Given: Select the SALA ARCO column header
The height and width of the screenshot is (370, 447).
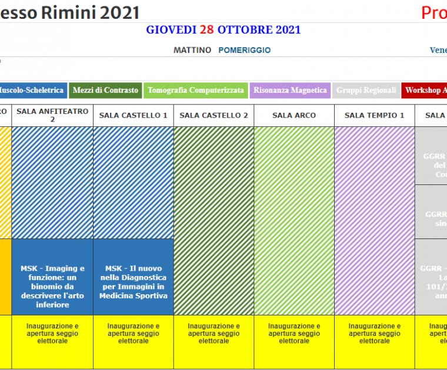Looking at the screenshot, I should pyautogui.click(x=294, y=116).
